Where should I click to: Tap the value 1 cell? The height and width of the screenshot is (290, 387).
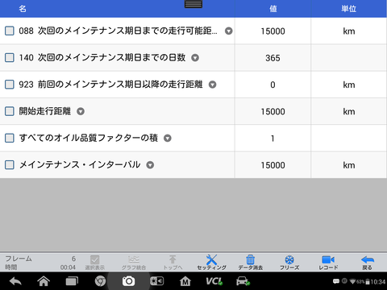(x=273, y=138)
